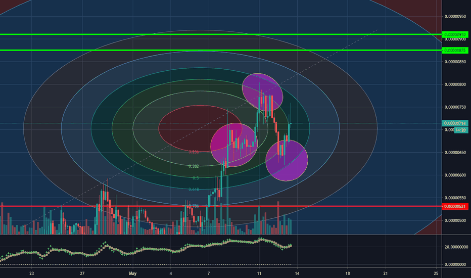Click the 0.00000750 price axis value
This screenshot has height=278, width=471.
point(455,107)
